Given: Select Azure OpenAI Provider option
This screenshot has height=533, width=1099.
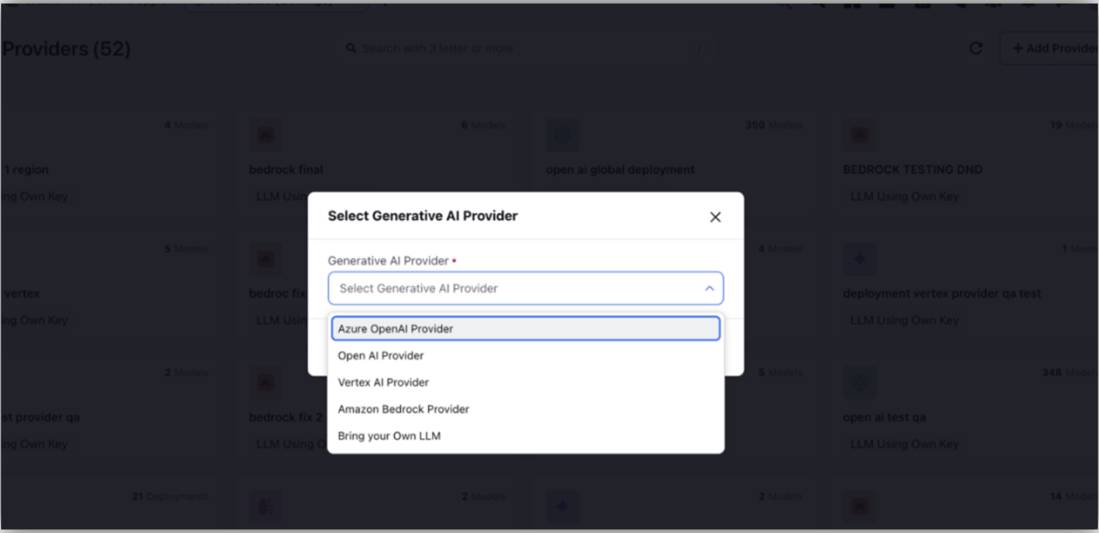Looking at the screenshot, I should (x=526, y=328).
